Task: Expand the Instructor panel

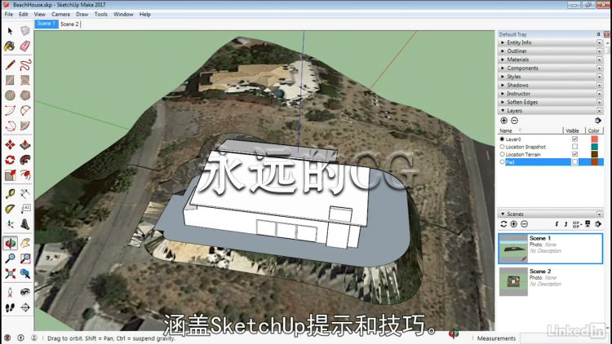Action: click(x=550, y=94)
